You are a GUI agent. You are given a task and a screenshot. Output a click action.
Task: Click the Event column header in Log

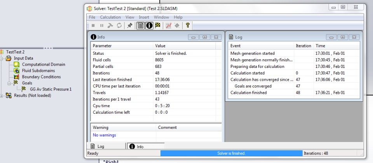coord(261,46)
